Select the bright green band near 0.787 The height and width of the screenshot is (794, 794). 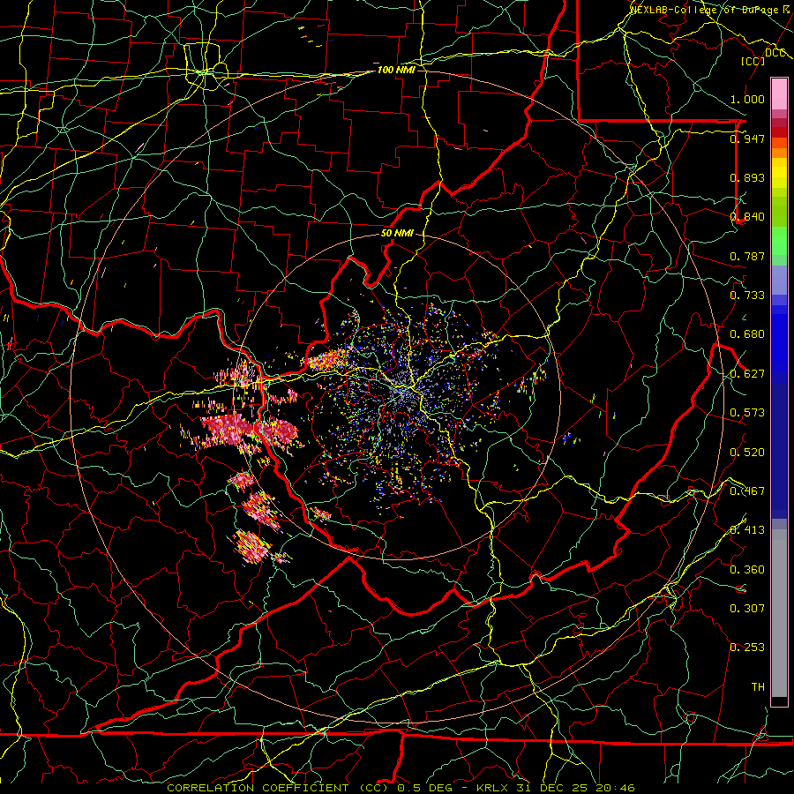coord(779,241)
